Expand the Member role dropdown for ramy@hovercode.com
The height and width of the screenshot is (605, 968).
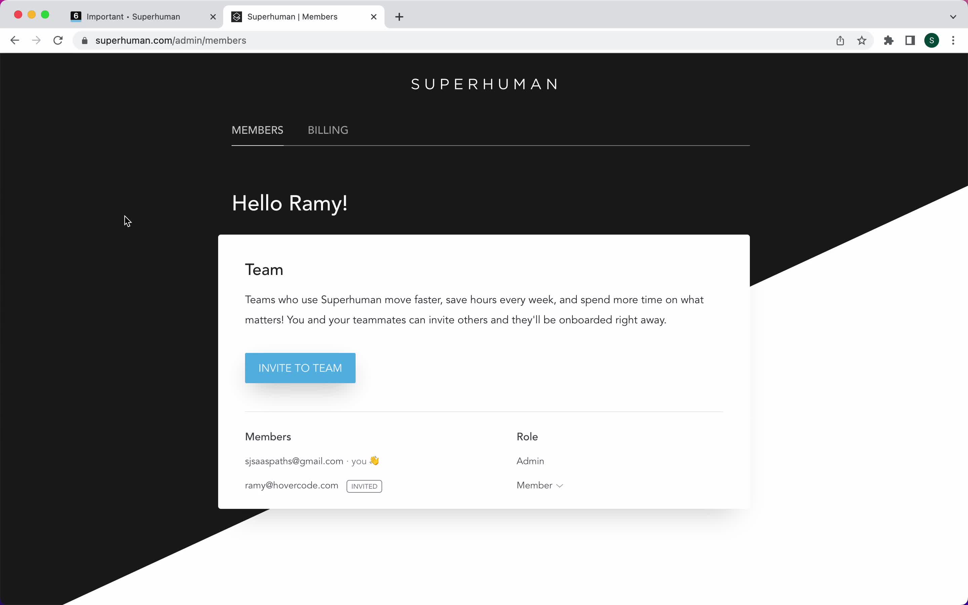tap(540, 485)
